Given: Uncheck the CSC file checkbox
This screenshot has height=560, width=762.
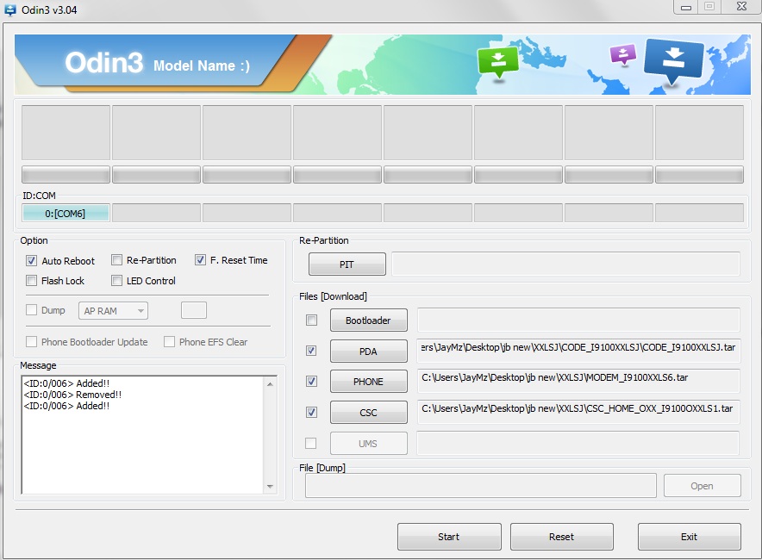Looking at the screenshot, I should [x=311, y=412].
